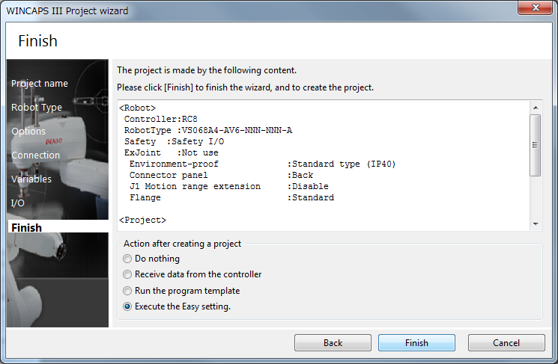
Task: Go to the Project name step
Action: pos(40,84)
